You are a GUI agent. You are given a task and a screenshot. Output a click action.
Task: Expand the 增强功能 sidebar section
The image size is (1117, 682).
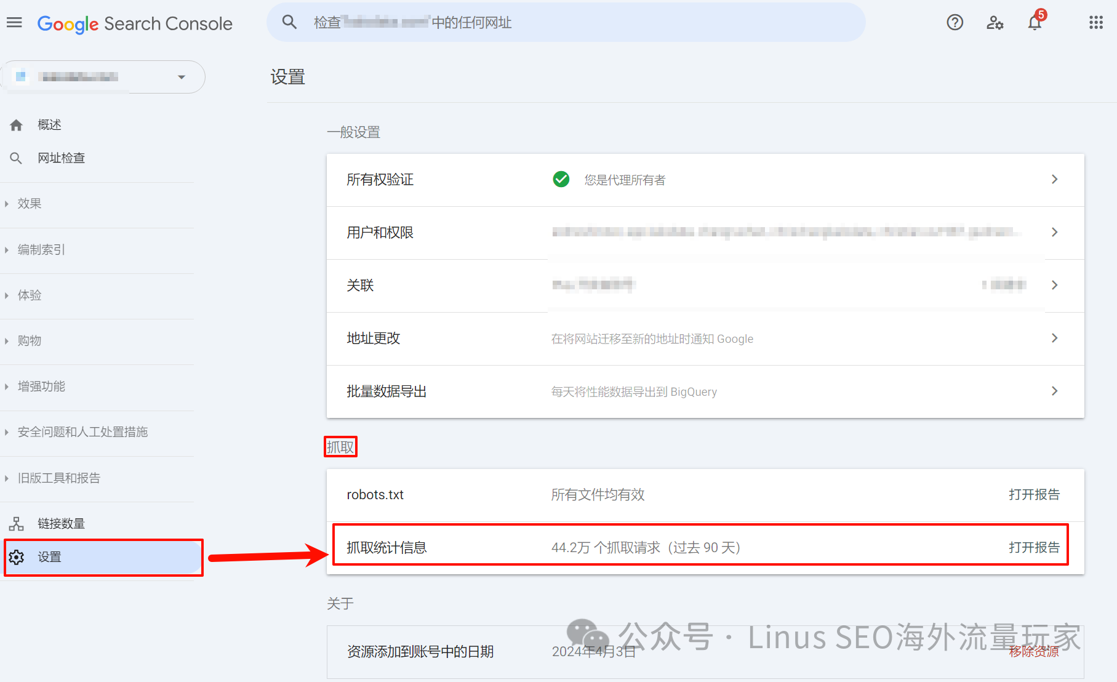[41, 387]
